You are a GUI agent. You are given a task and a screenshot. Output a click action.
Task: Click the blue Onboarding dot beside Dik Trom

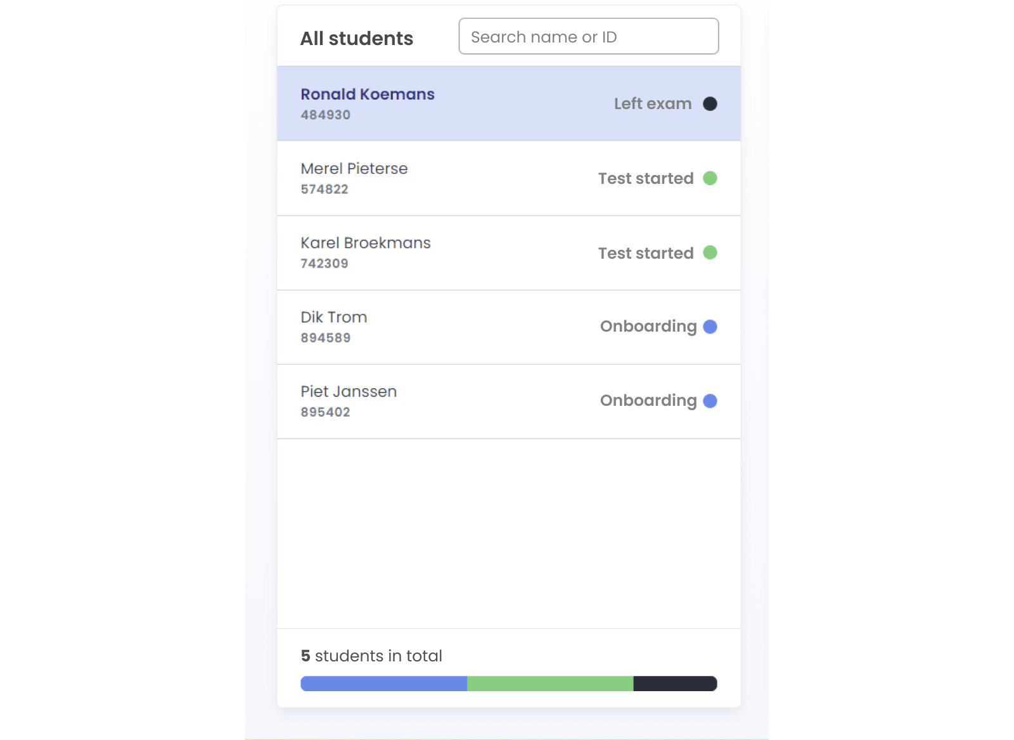coord(711,327)
